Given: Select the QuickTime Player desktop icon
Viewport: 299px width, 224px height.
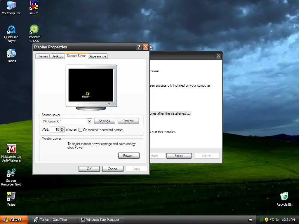Looking at the screenshot, I should [x=11, y=34].
